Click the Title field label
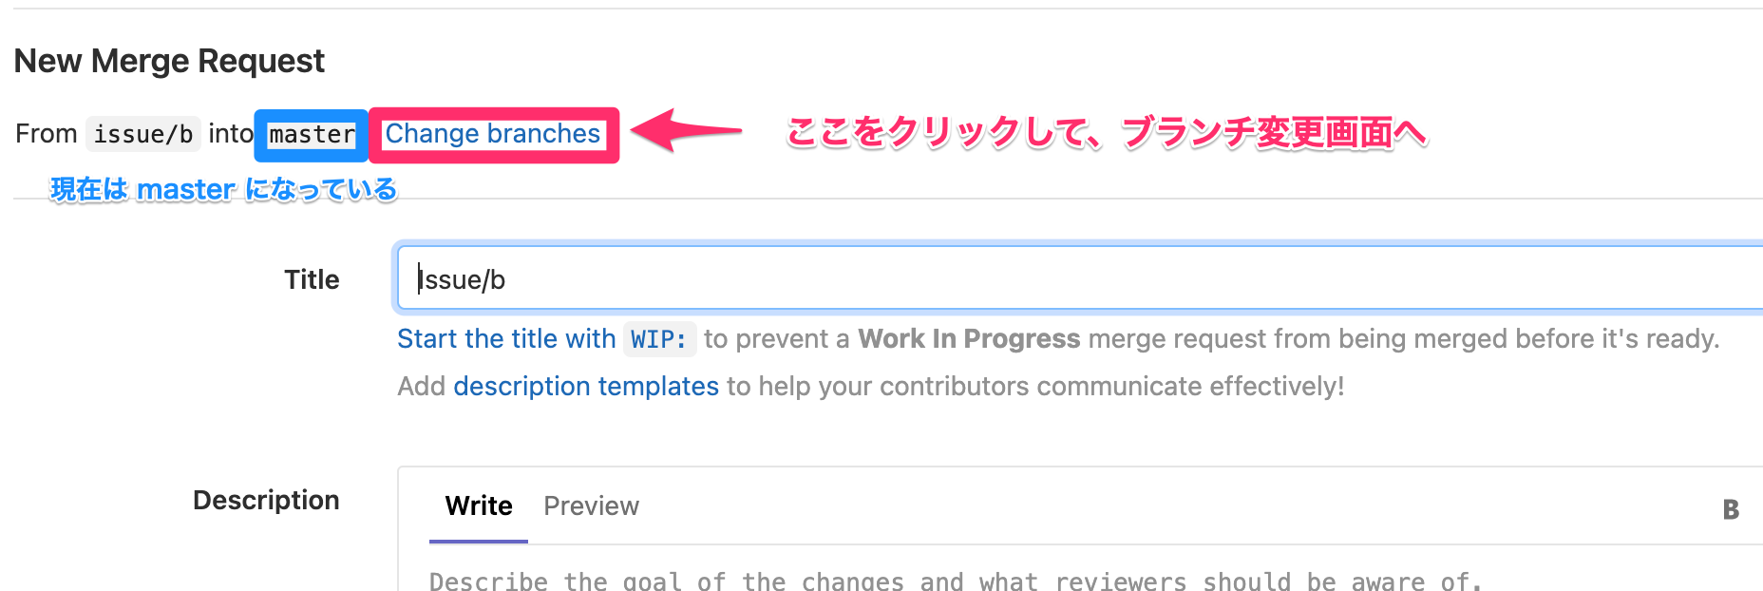 312,279
